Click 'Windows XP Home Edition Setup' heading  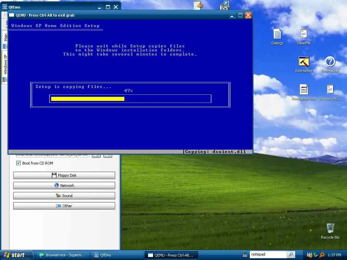(x=55, y=26)
